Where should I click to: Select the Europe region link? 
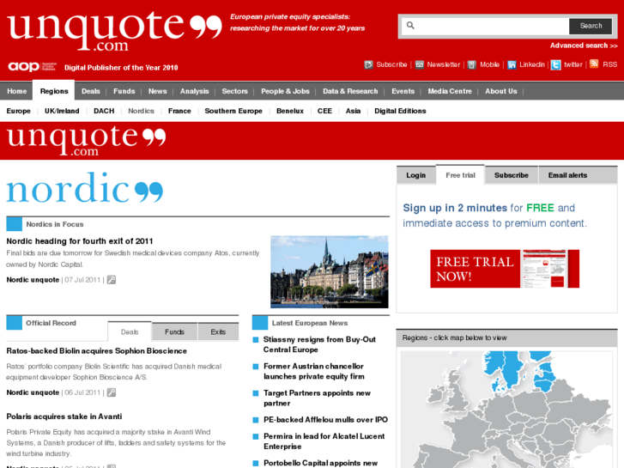coord(18,111)
